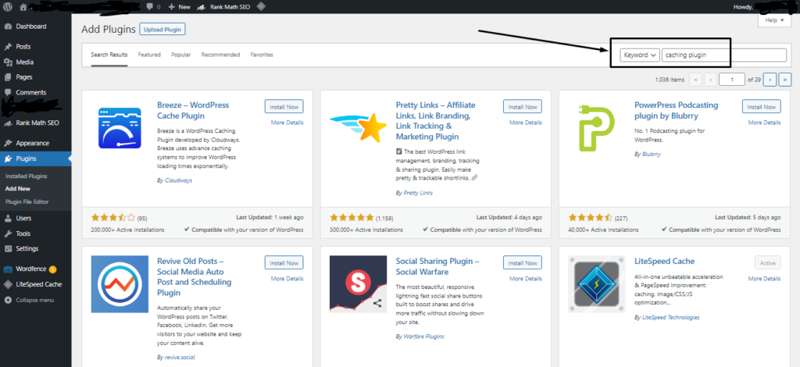Go to the next results page
800x367 pixels.
pos(770,80)
